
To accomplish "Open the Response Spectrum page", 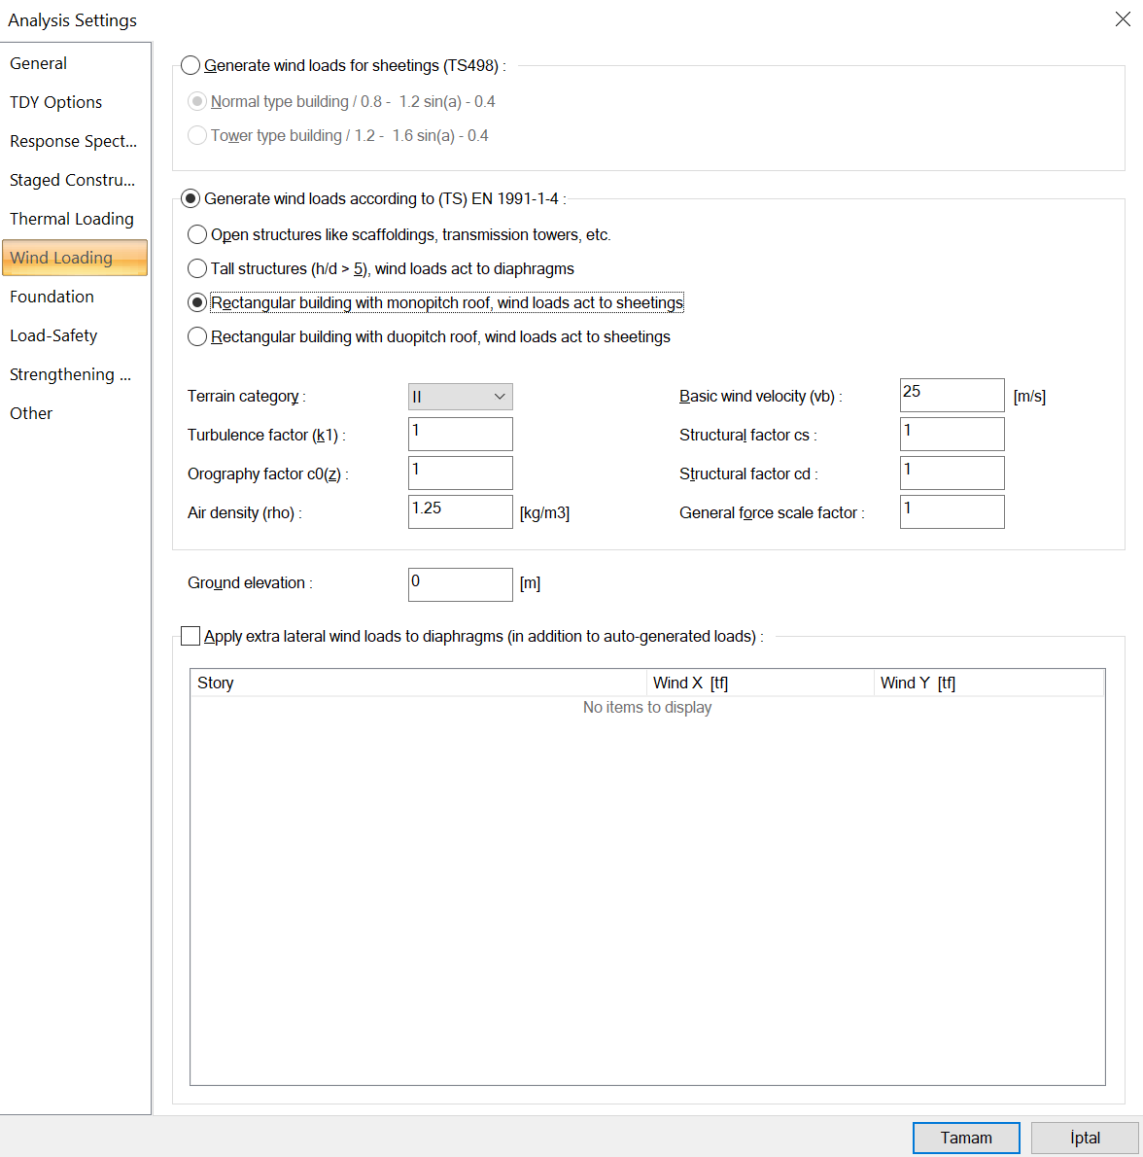I will coord(75,141).
